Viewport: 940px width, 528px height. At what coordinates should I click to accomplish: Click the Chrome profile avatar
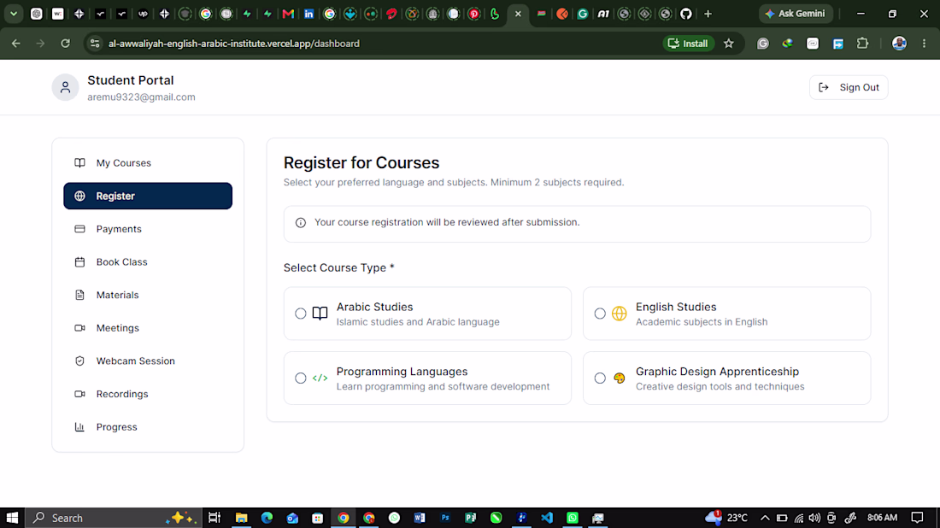tap(899, 44)
